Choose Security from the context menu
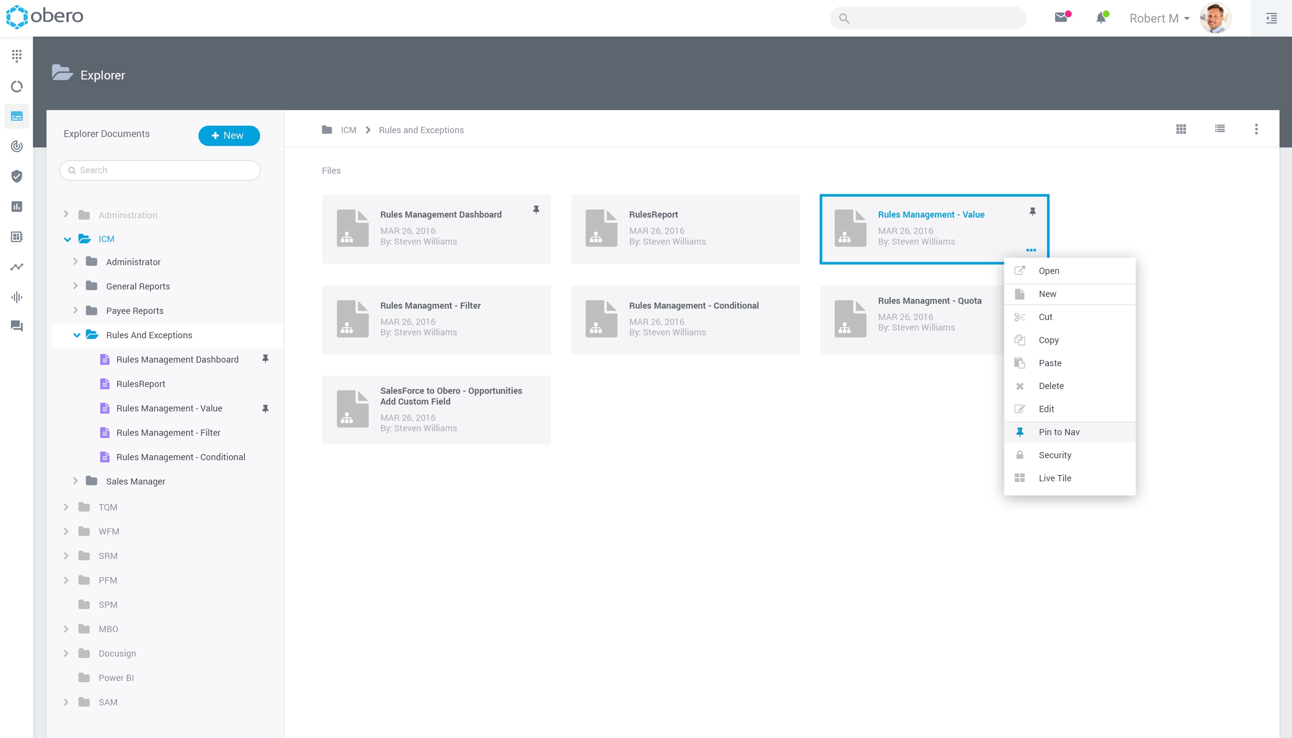 (x=1069, y=455)
